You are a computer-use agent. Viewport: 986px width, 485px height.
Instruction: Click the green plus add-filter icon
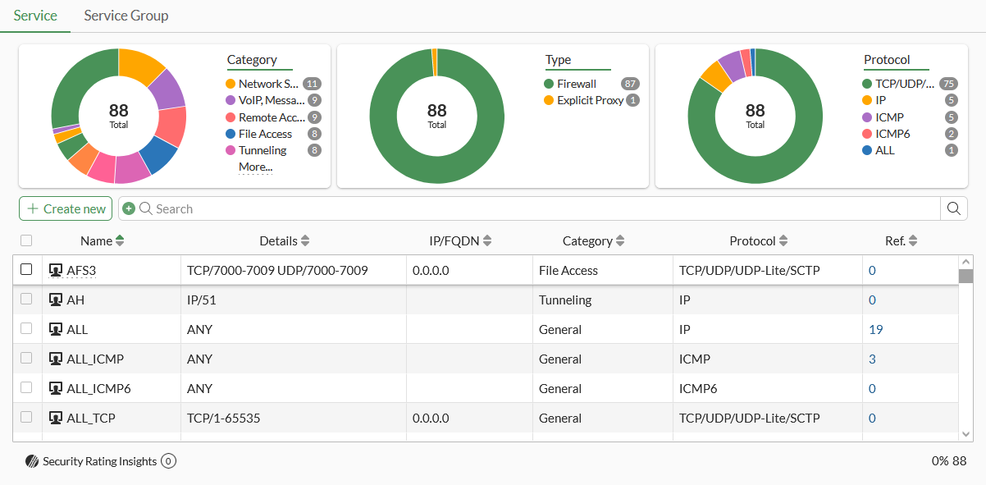point(129,208)
